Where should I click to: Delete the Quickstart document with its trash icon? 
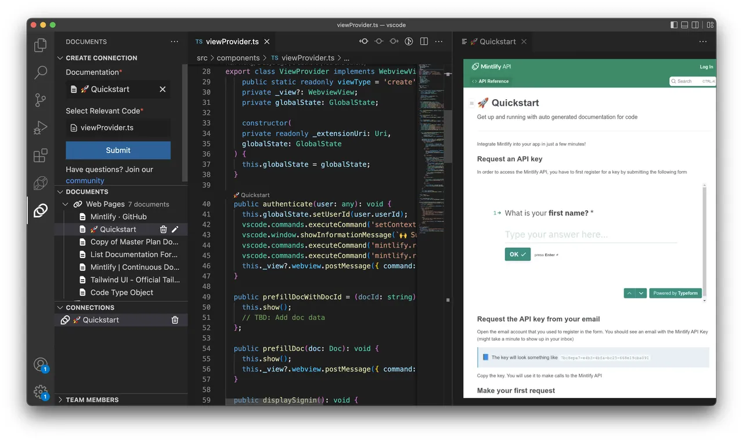click(x=163, y=229)
